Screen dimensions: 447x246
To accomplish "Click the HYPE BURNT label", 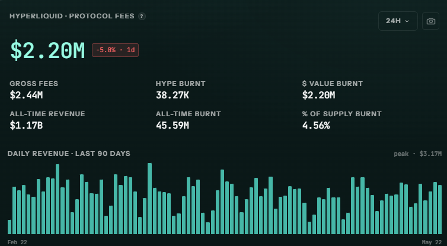I will click(180, 84).
